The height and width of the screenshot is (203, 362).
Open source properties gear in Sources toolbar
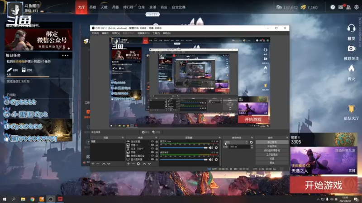pos(138,164)
